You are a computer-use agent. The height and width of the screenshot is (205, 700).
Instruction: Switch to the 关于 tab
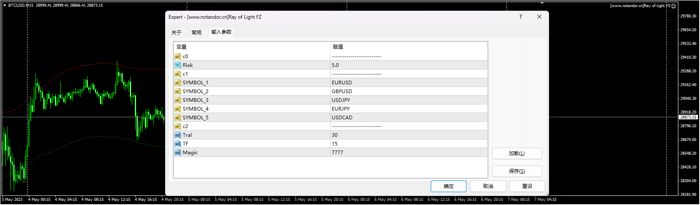point(176,32)
